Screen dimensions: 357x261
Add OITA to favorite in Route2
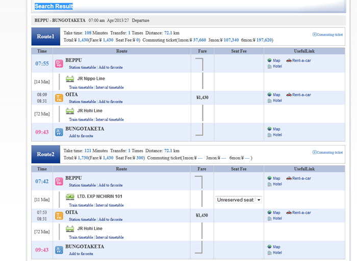click(x=111, y=220)
